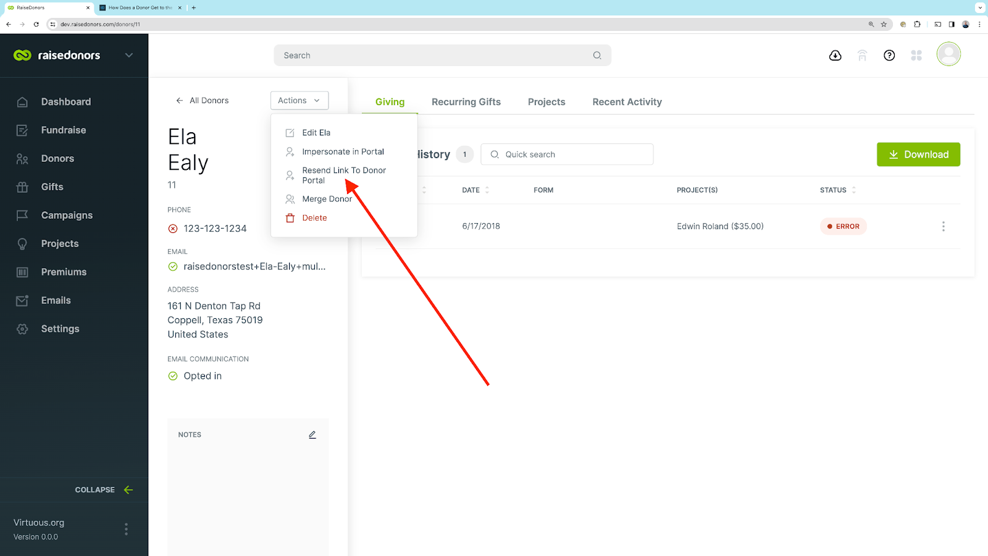
Task: Expand the raisedonors organization chevron
Action: (129, 55)
